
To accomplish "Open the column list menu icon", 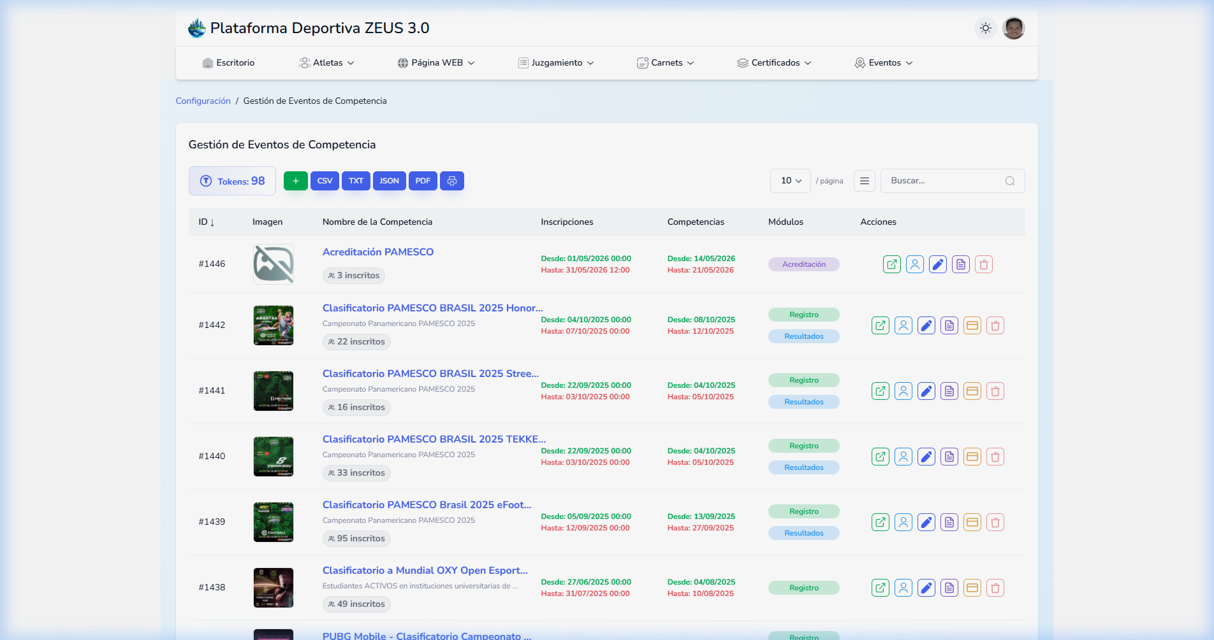I will coord(865,181).
